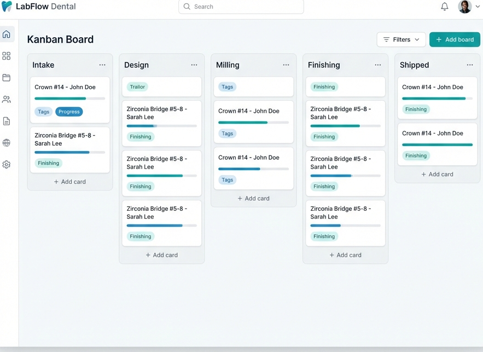Open the Intake column options menu

(x=102, y=65)
